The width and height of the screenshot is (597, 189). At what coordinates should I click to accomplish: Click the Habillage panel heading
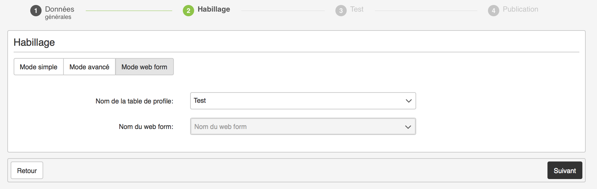pyautogui.click(x=34, y=42)
